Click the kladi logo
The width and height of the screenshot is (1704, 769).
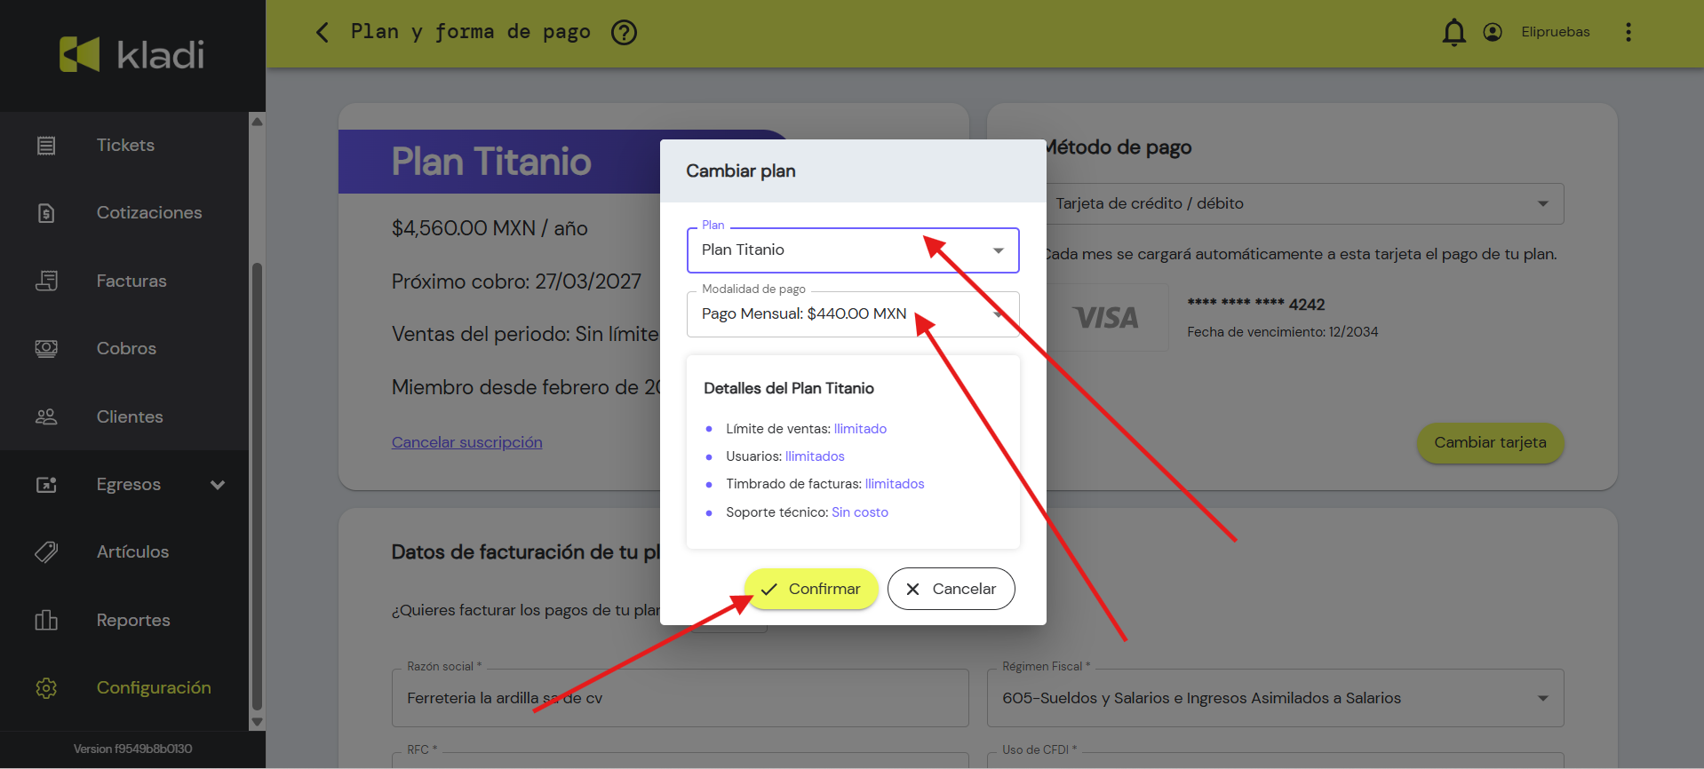pos(132,55)
